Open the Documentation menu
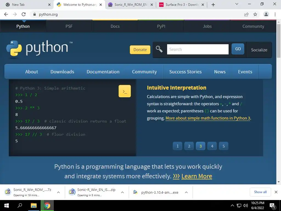281x211 pixels. click(103, 72)
